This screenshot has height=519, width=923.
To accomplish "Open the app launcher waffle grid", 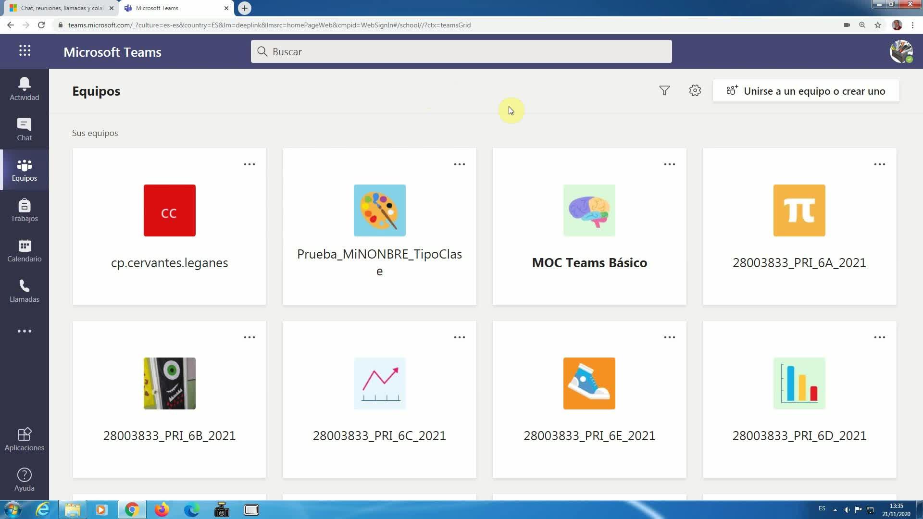I will (x=25, y=51).
